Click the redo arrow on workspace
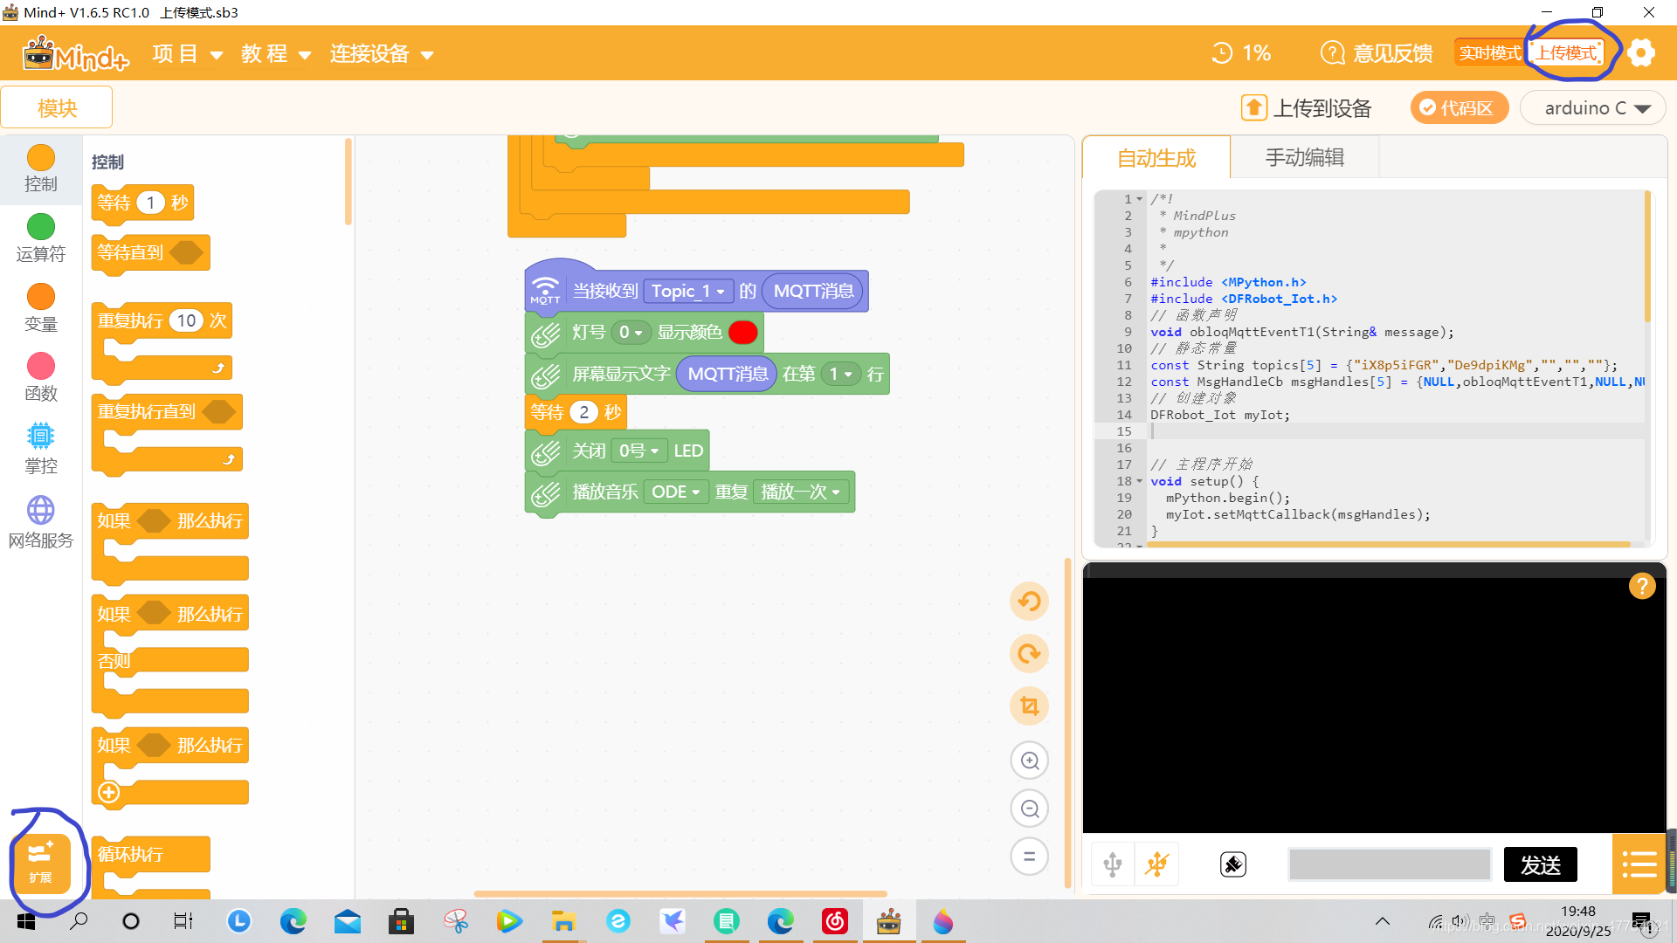Screen dimensions: 1677x943 pyautogui.click(x=1030, y=653)
